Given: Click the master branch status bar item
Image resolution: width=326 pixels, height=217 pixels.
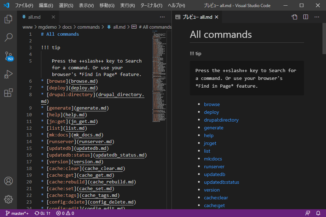Looking at the screenshot, I should pos(17,213).
